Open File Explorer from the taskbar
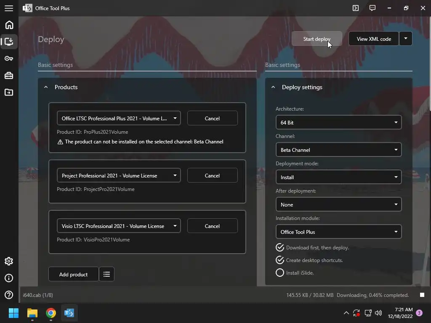 32,313
